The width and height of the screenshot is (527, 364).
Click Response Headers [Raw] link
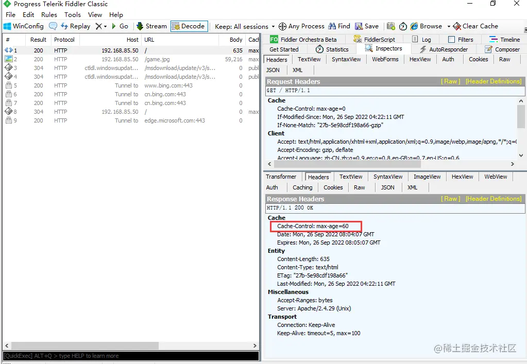coord(450,199)
